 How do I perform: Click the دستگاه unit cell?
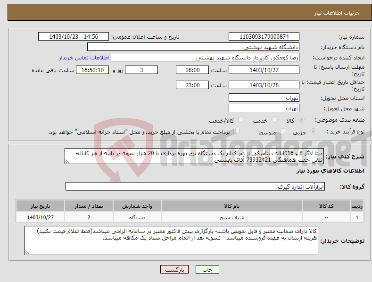tap(137, 217)
